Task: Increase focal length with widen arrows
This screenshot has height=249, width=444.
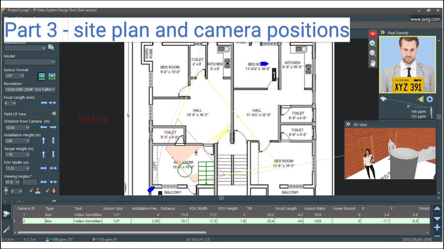Action: 44,103
